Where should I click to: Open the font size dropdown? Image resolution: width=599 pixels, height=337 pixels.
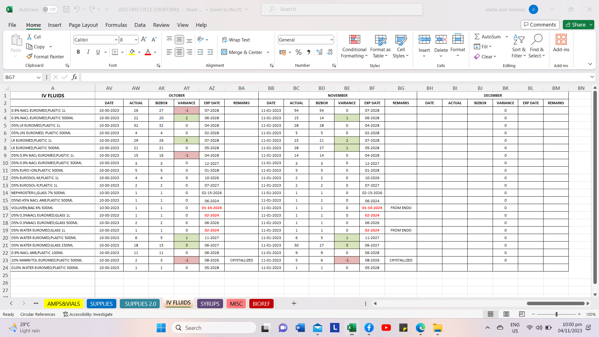click(136, 40)
